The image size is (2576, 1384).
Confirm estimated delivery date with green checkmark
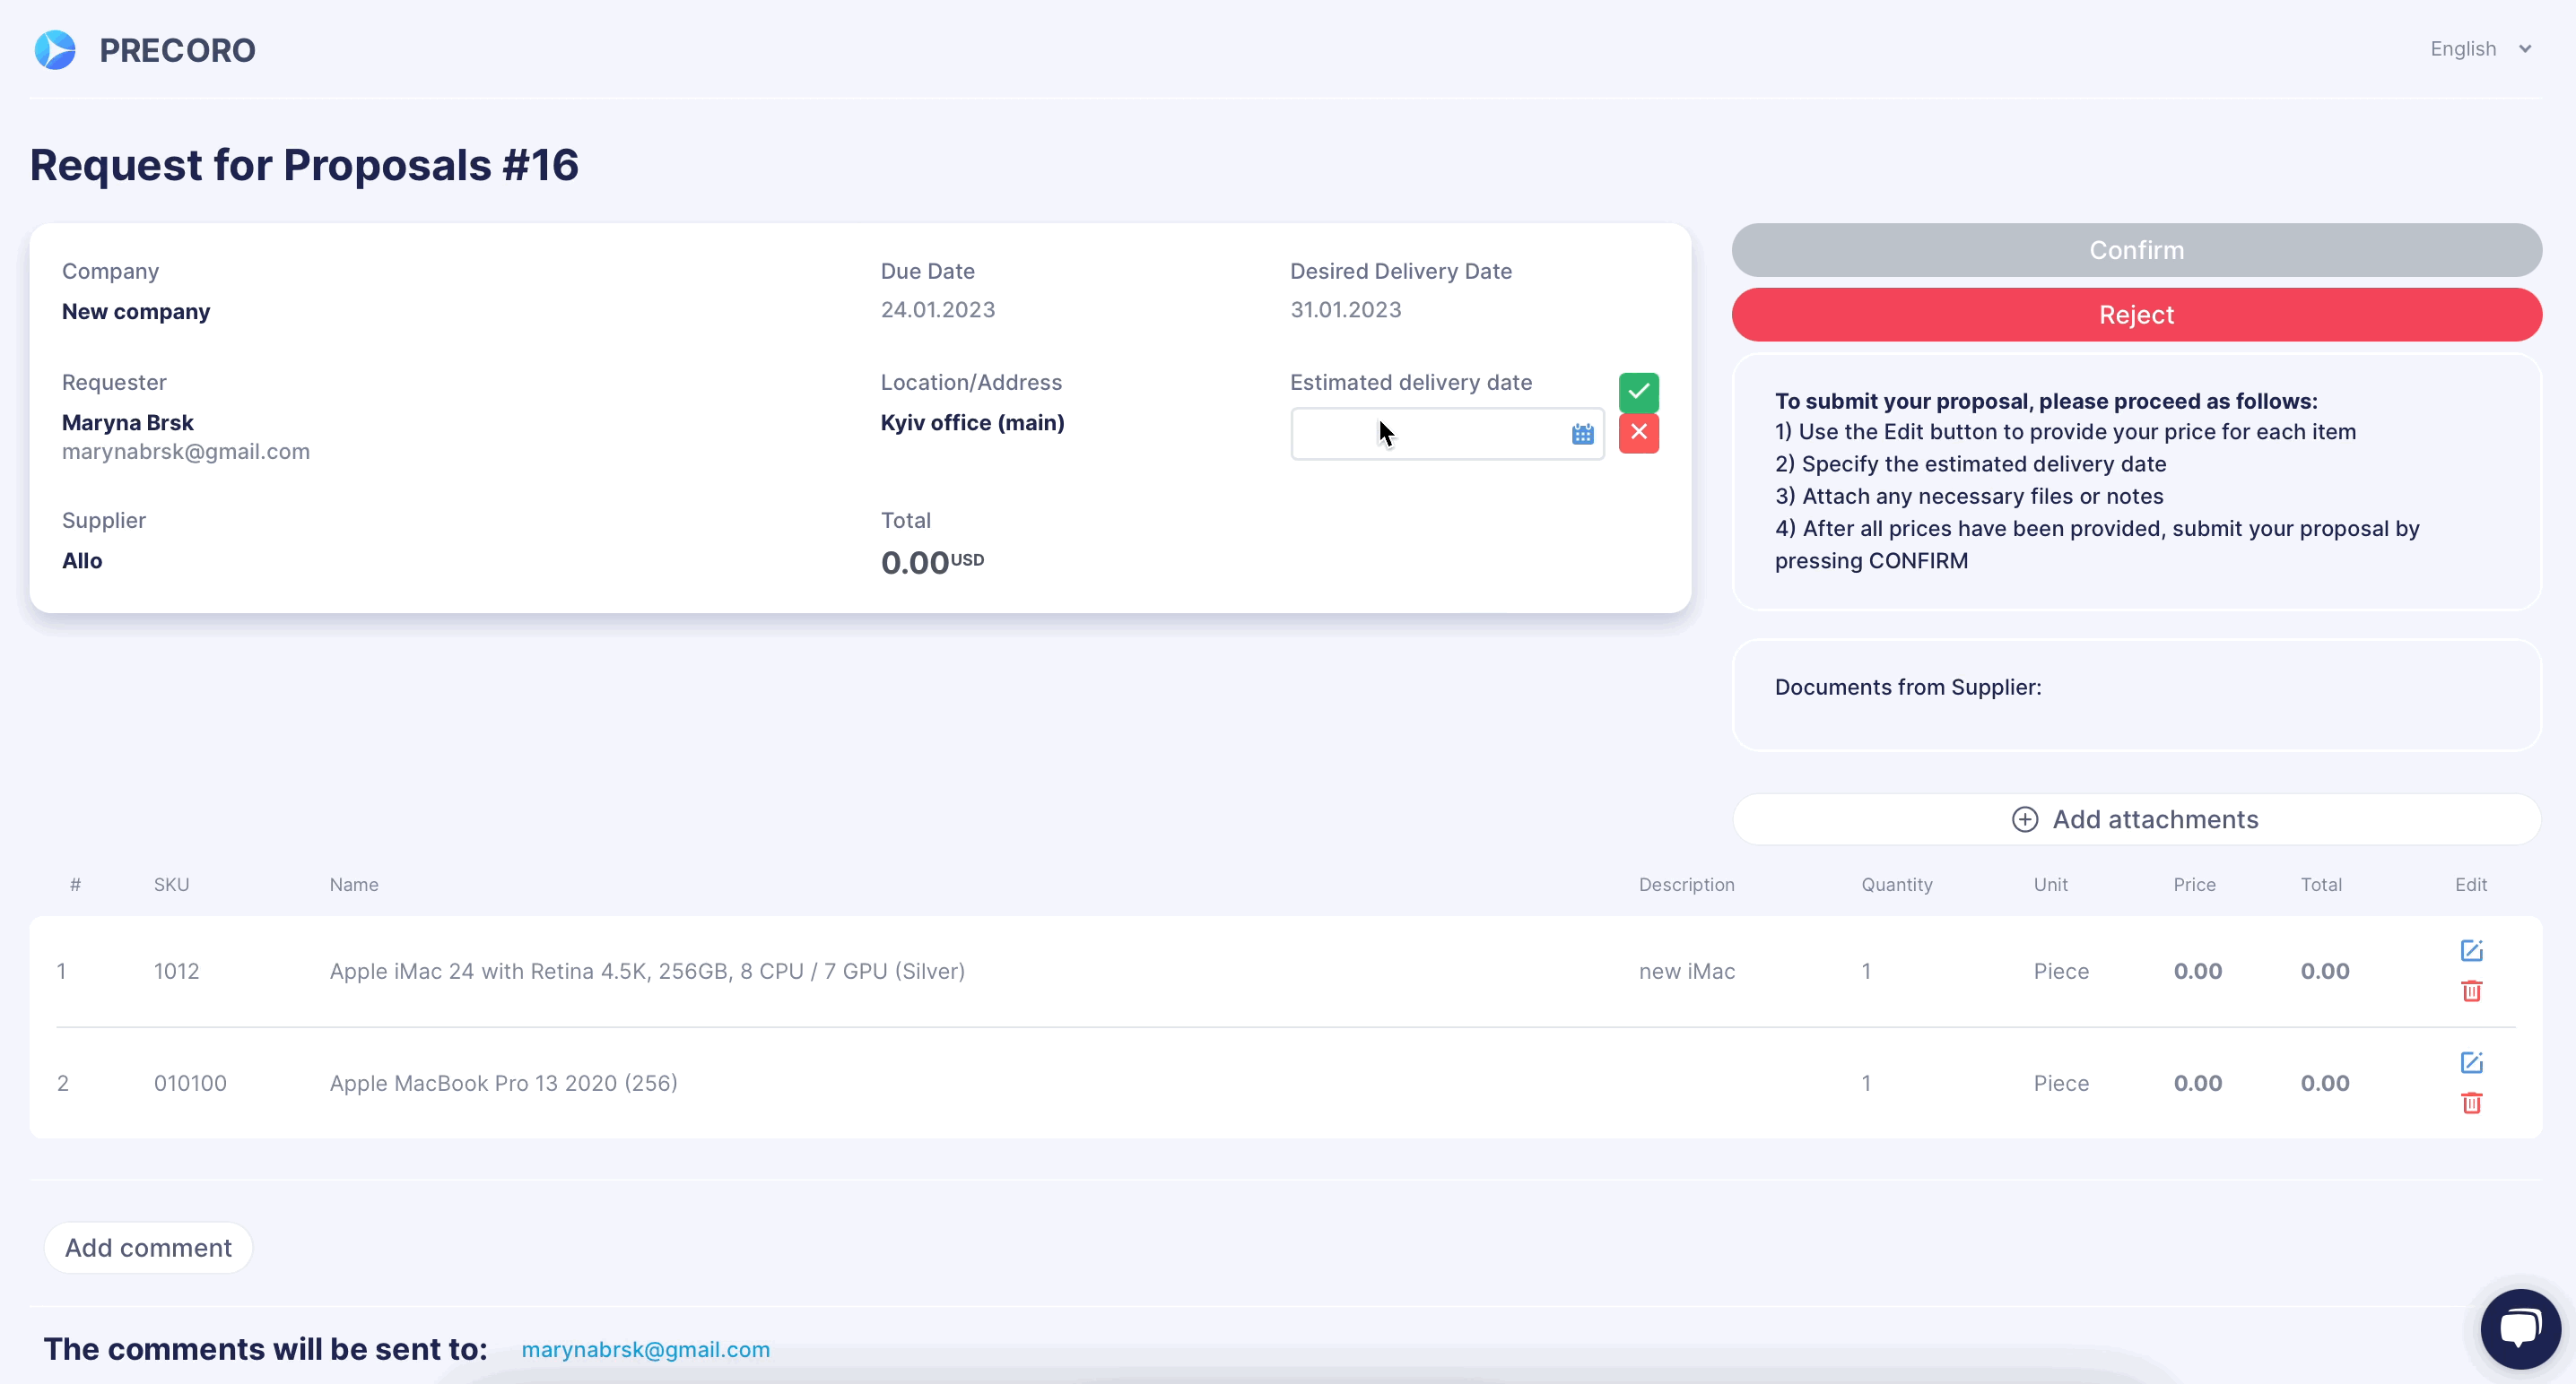coord(1638,392)
